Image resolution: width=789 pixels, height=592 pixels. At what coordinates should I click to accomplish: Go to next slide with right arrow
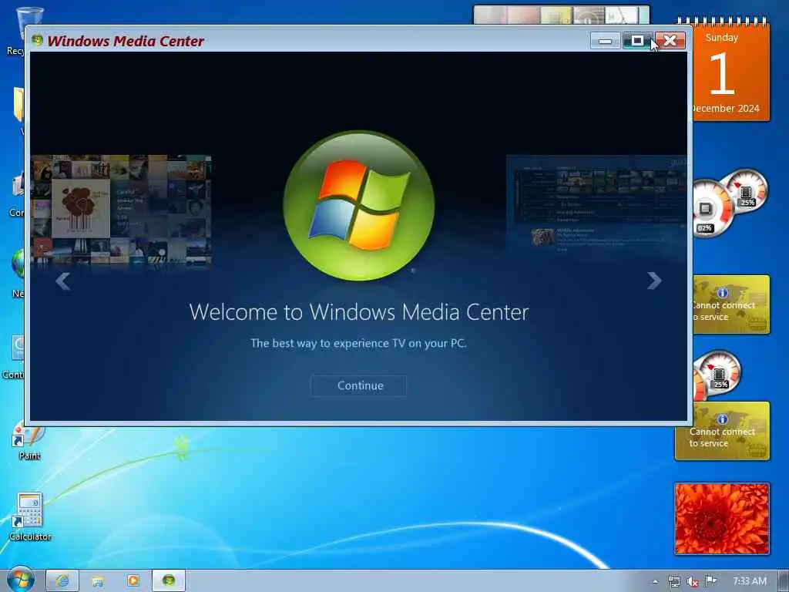(654, 281)
